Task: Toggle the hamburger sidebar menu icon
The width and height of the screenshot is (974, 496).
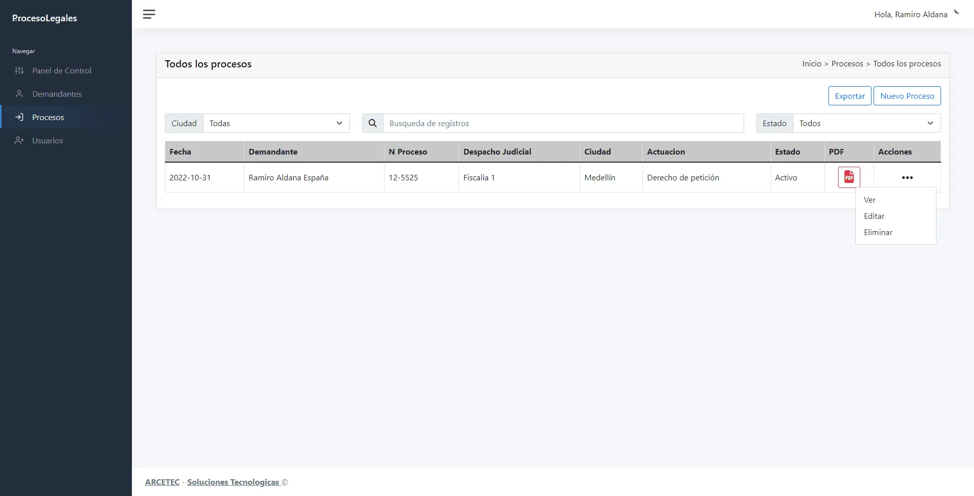Action: coord(149,14)
